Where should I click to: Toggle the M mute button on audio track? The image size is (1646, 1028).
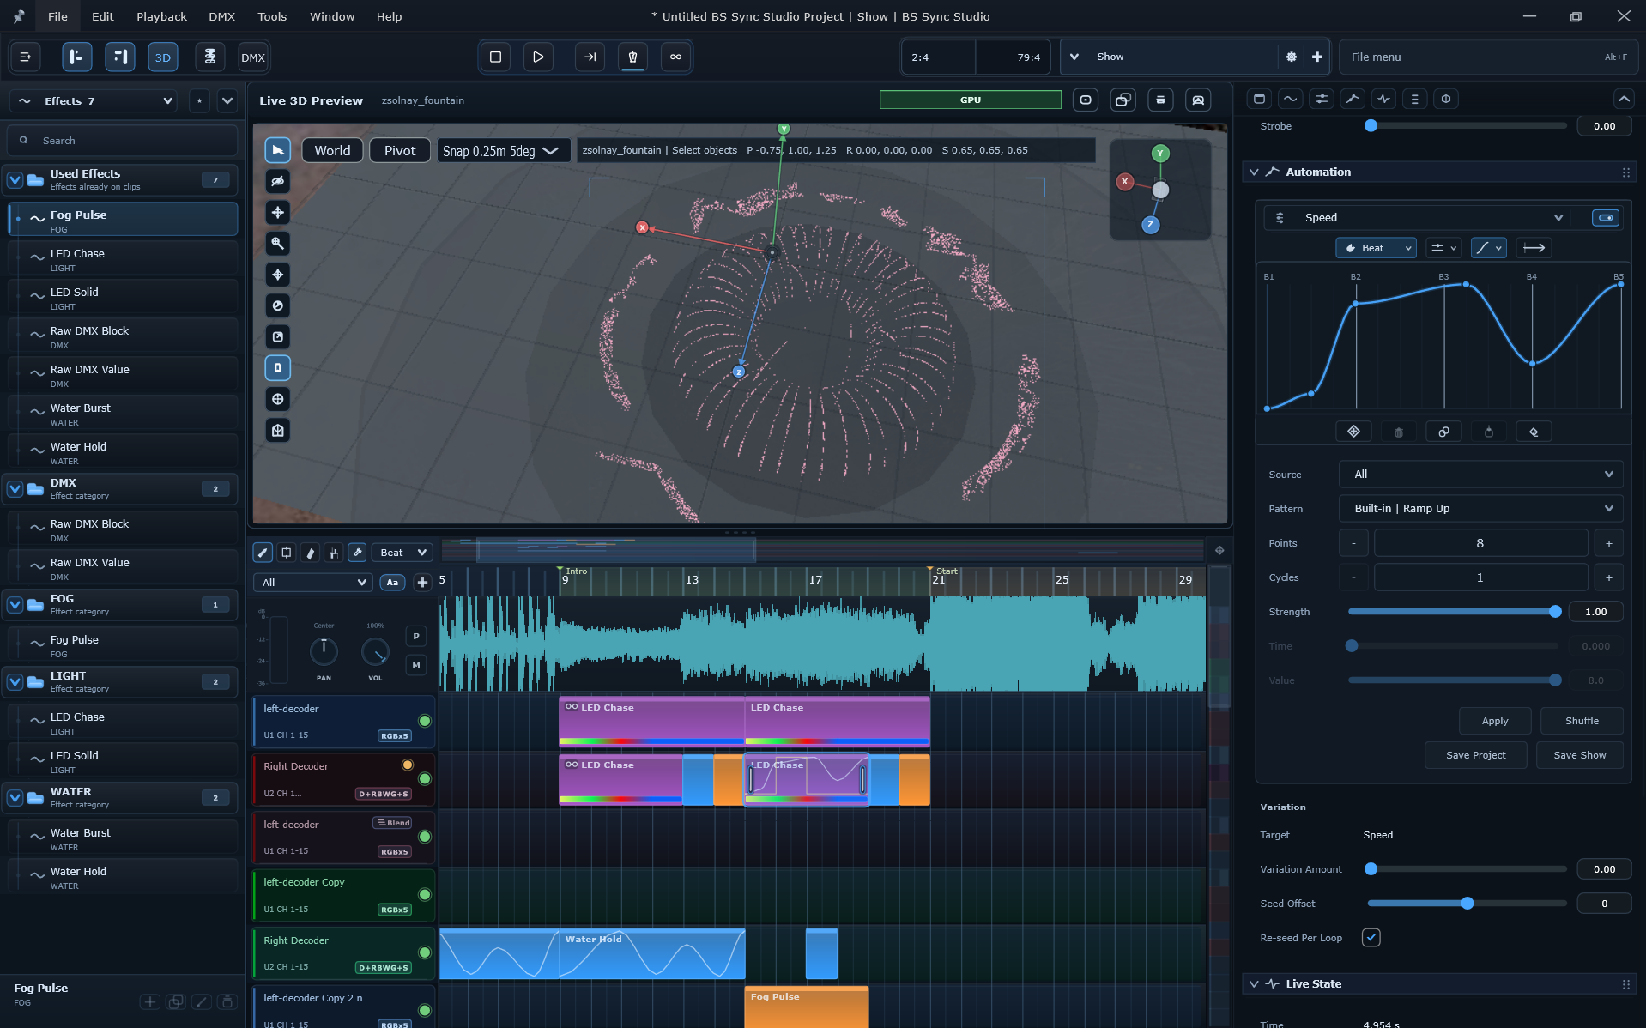(x=416, y=665)
